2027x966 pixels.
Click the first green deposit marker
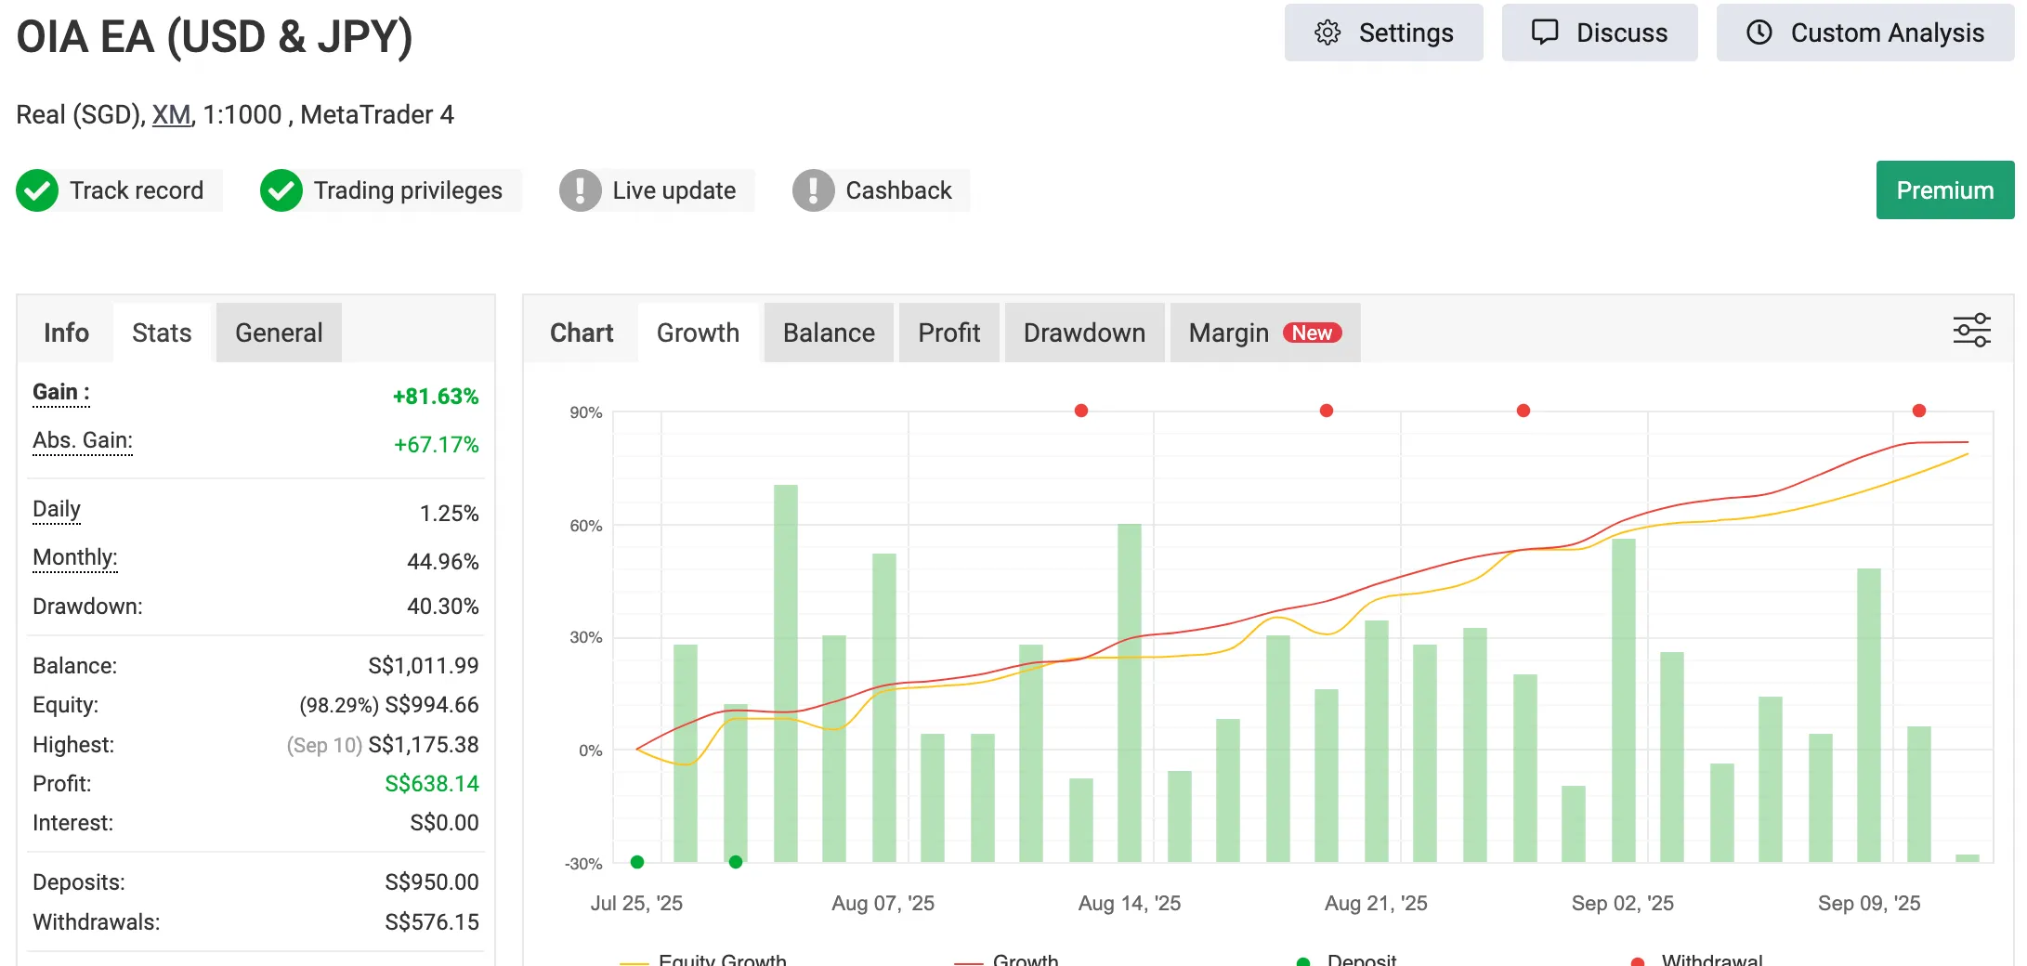pos(637,862)
